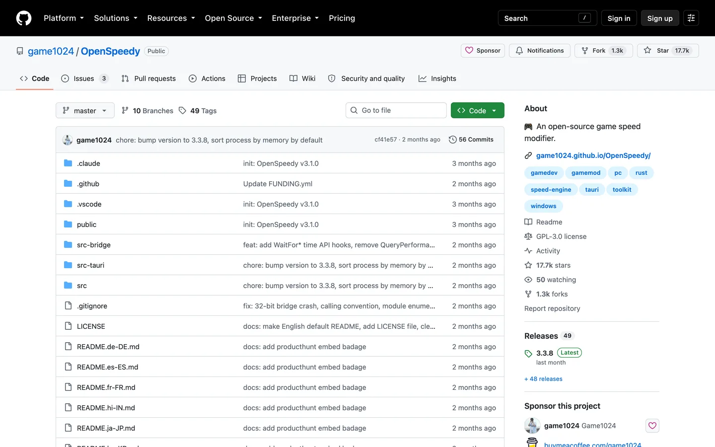Image resolution: width=715 pixels, height=447 pixels.
Task: Click the pulse icon beside Activity
Action: pyautogui.click(x=528, y=251)
